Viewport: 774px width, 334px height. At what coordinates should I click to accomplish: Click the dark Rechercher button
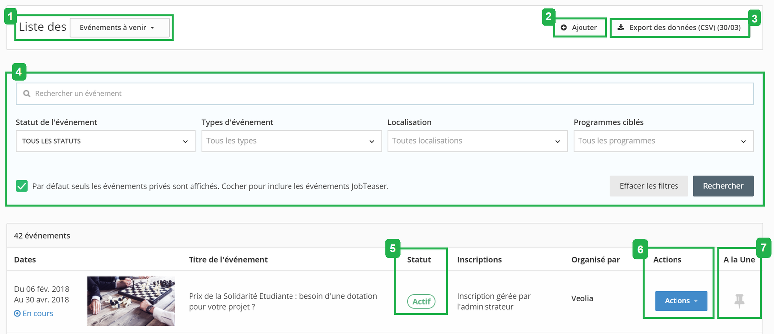(x=723, y=186)
